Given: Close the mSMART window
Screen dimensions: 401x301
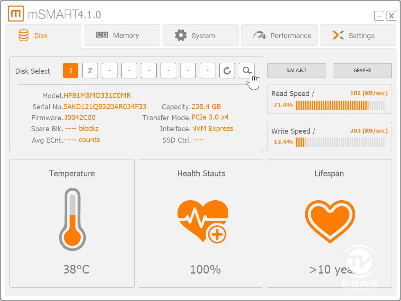Looking at the screenshot, I should pos(391,16).
